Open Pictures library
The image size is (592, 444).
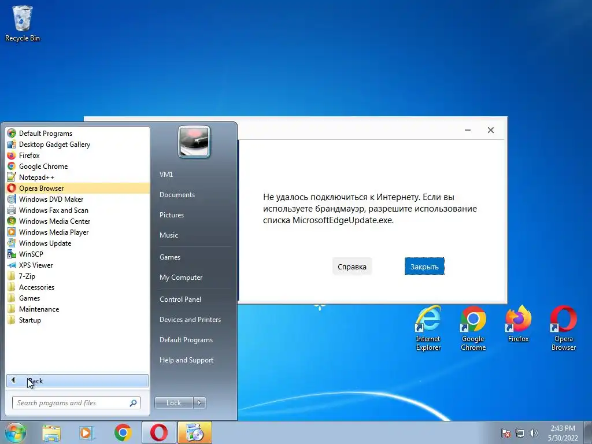pos(171,215)
